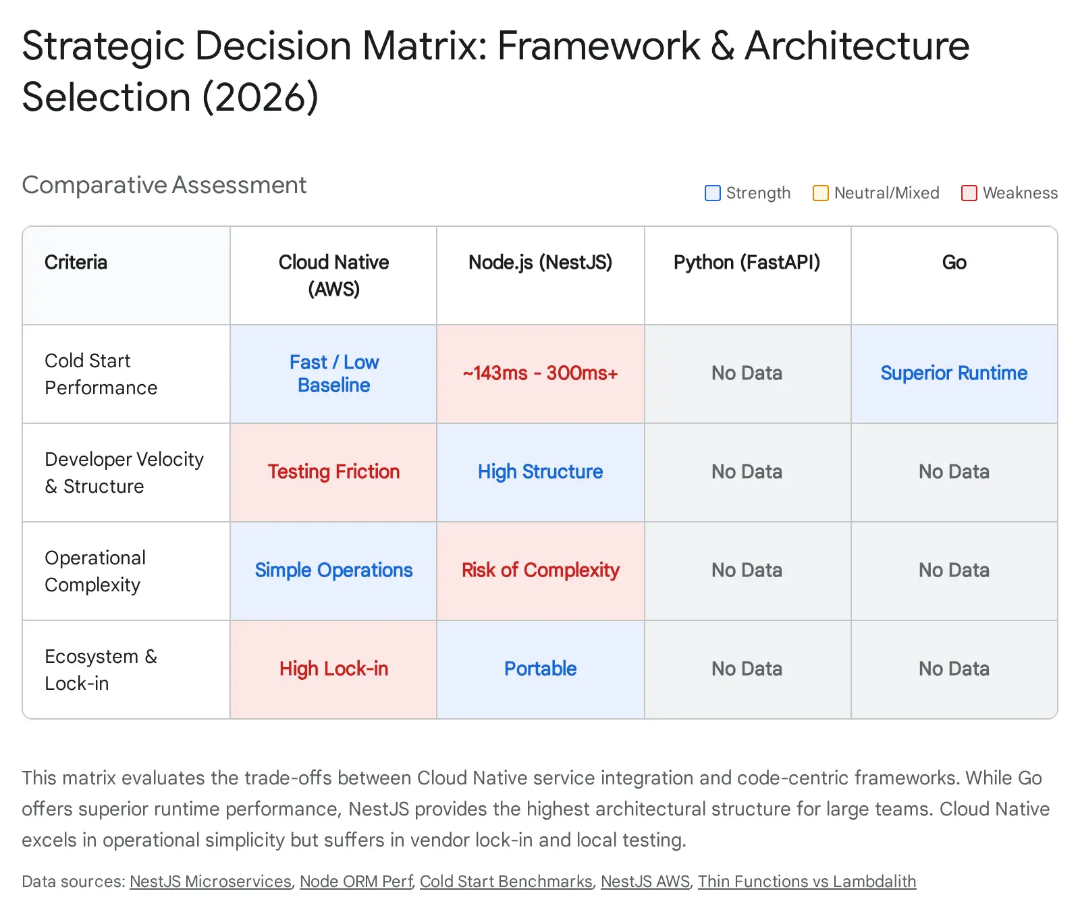Click the blue Strength legend swatch

pos(712,193)
